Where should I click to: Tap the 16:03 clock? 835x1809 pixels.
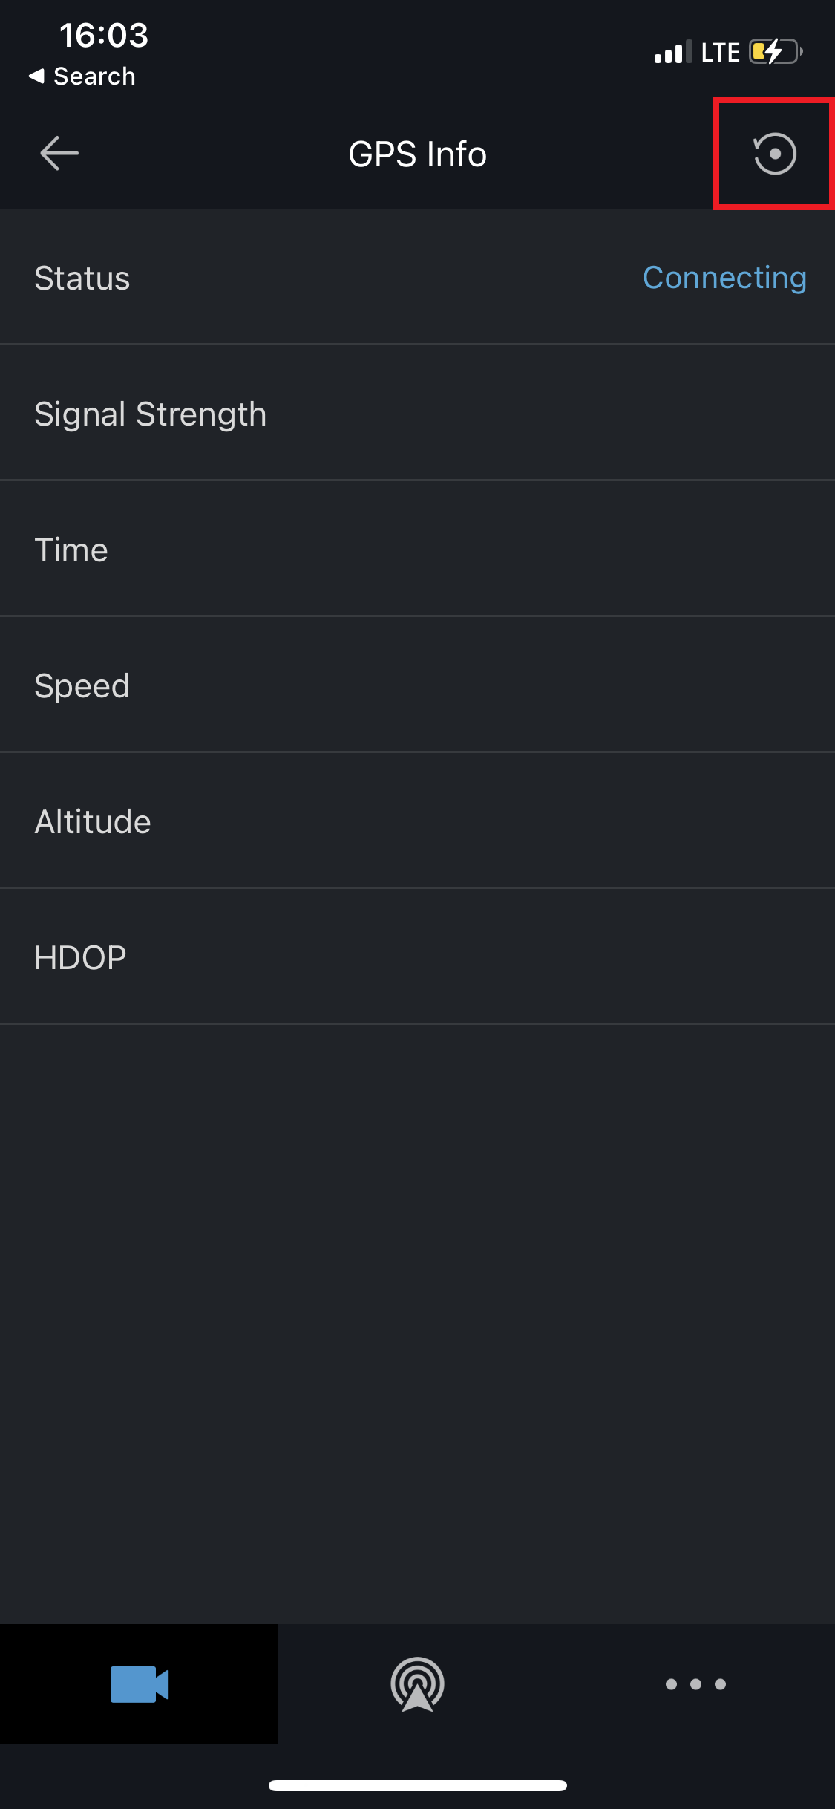(104, 35)
